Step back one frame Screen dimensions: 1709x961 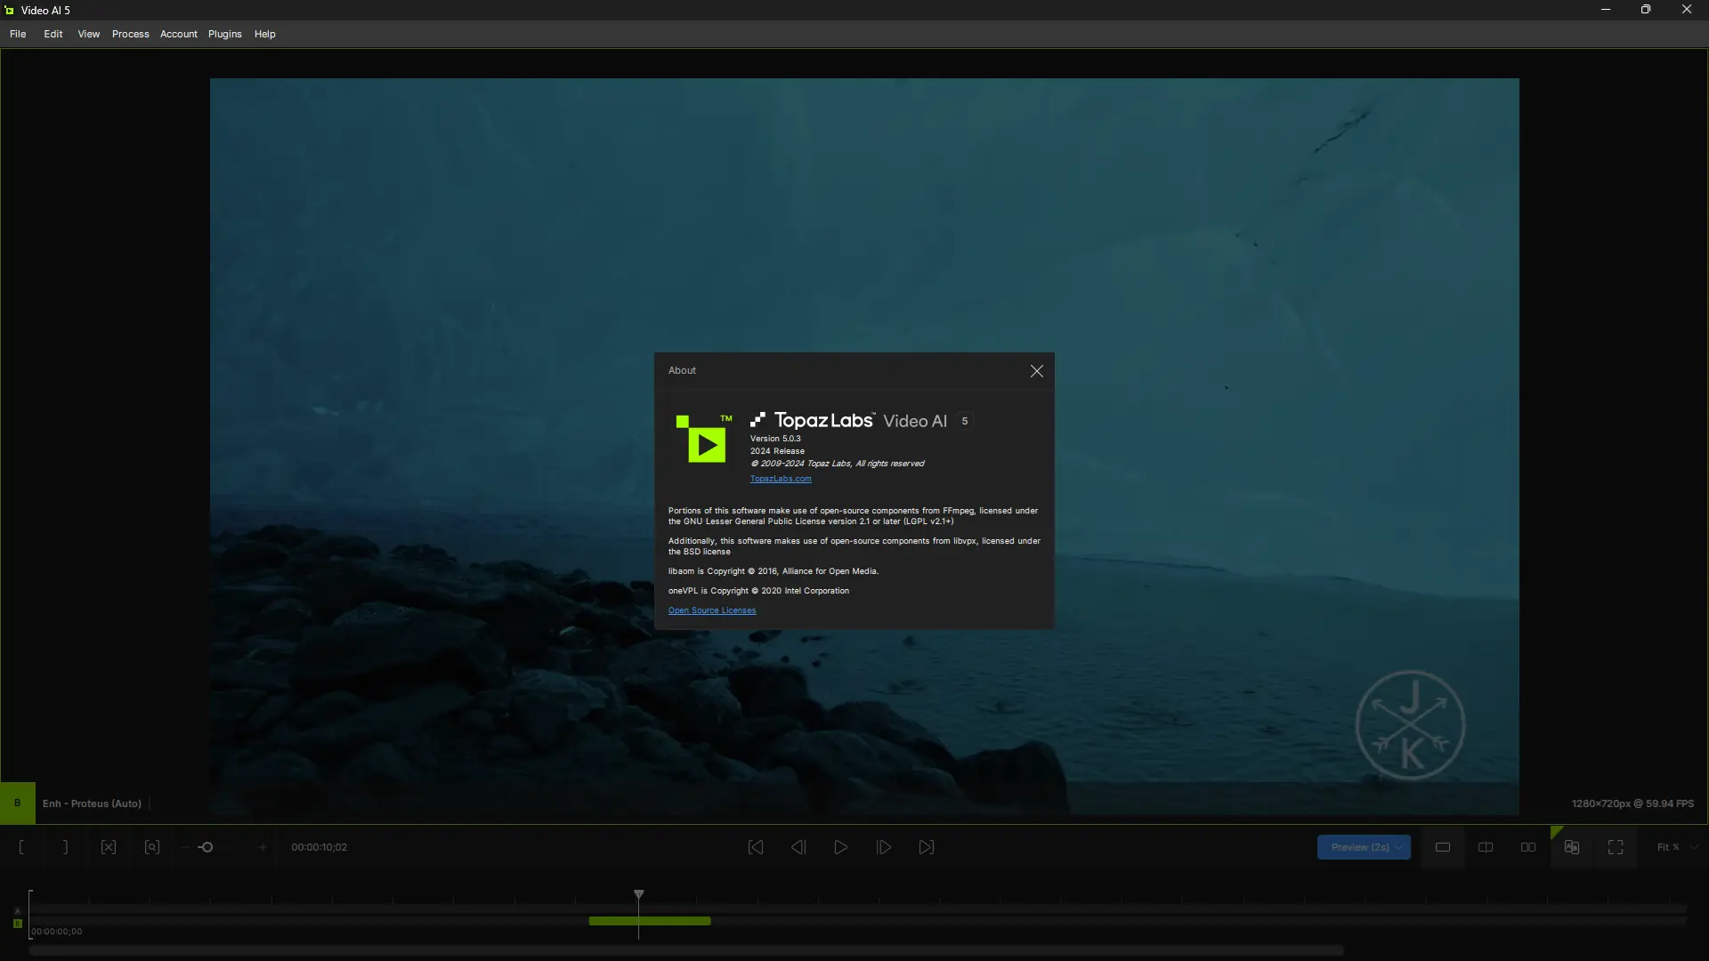[x=798, y=847]
